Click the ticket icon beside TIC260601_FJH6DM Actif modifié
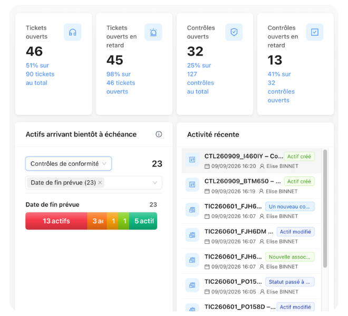 (x=192, y=235)
